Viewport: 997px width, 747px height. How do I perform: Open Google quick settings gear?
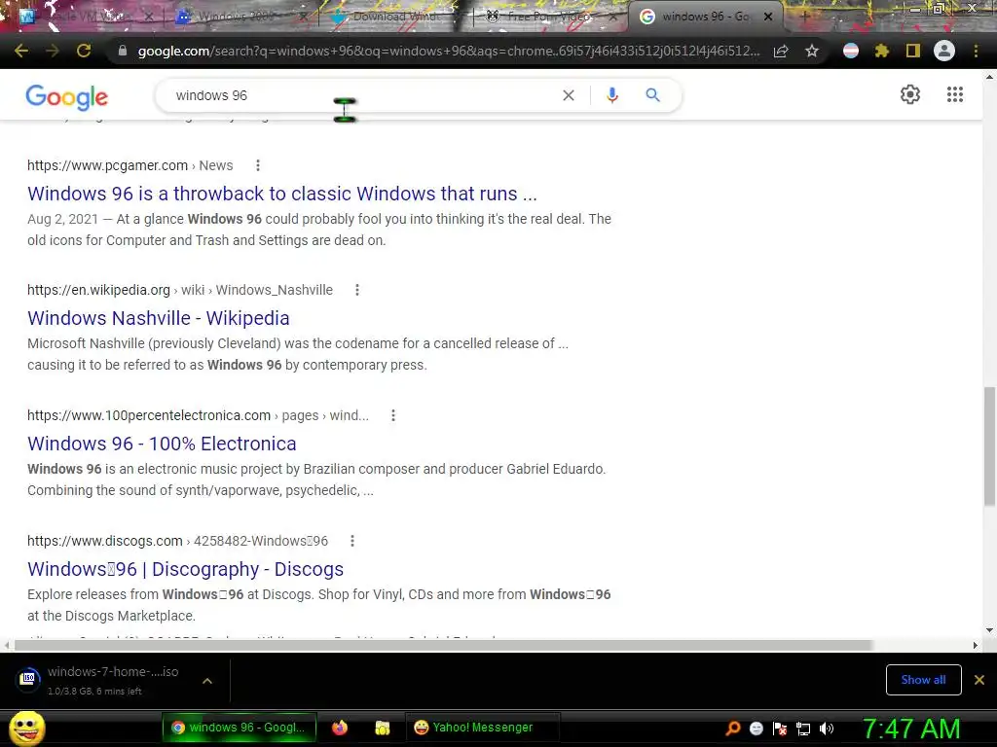[x=910, y=94]
